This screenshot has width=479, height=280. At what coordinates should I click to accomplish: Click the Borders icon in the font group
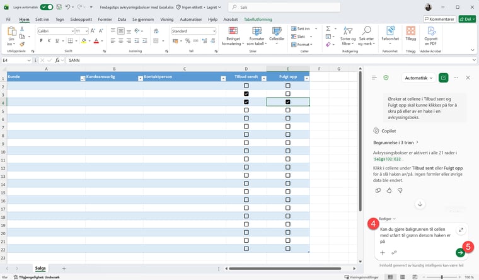click(x=71, y=40)
